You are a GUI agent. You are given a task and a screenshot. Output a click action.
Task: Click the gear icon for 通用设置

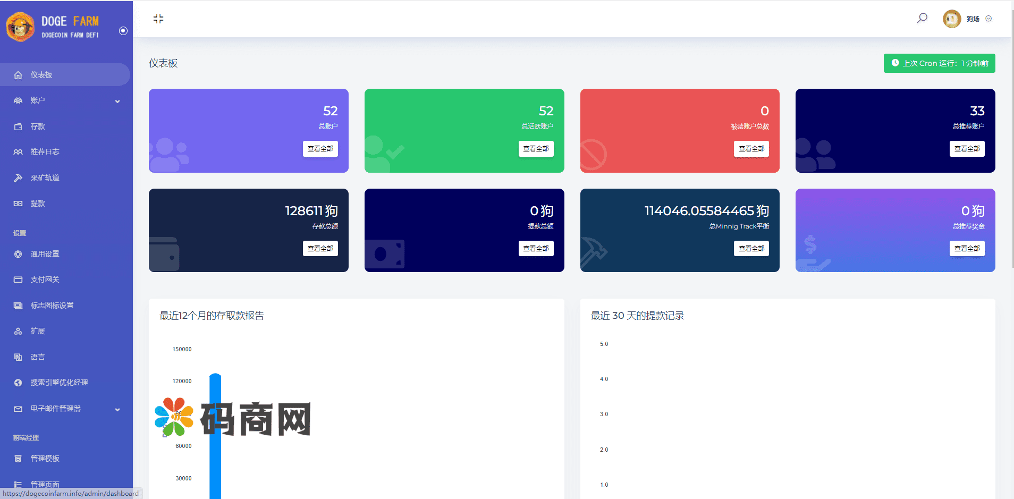[18, 254]
